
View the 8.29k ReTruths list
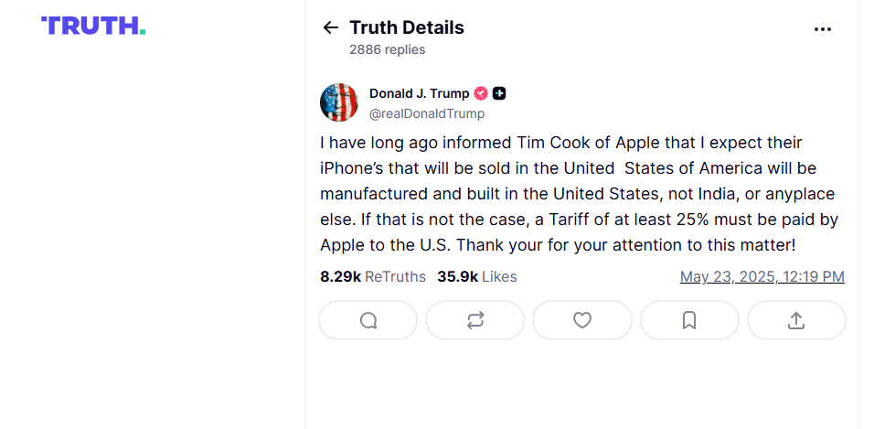click(x=373, y=276)
